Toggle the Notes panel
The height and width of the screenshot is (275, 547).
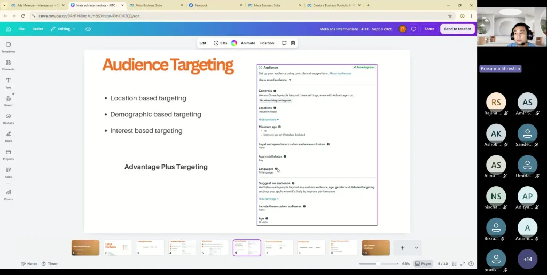click(29, 264)
